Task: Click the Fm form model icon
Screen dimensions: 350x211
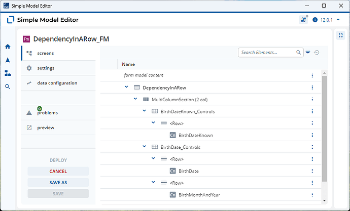Action: [26, 39]
